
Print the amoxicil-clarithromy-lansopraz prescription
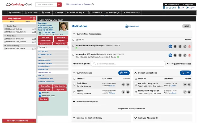coord(175,46)
